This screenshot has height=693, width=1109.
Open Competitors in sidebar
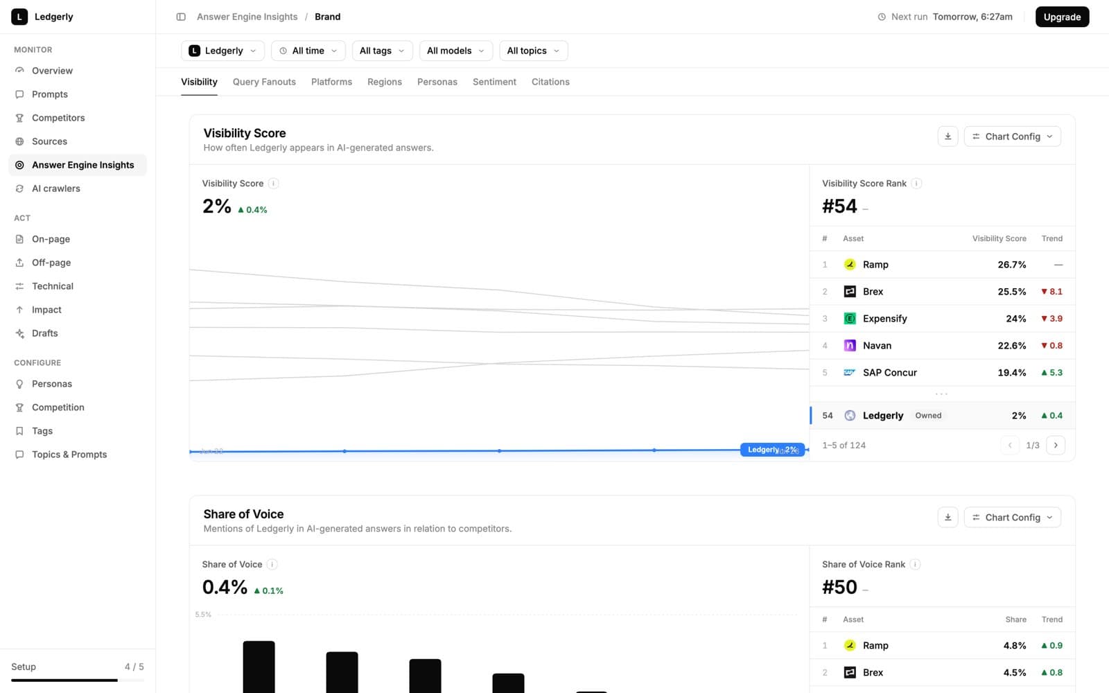tap(77, 118)
